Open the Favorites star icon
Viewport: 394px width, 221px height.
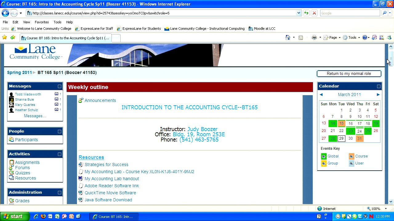point(5,37)
